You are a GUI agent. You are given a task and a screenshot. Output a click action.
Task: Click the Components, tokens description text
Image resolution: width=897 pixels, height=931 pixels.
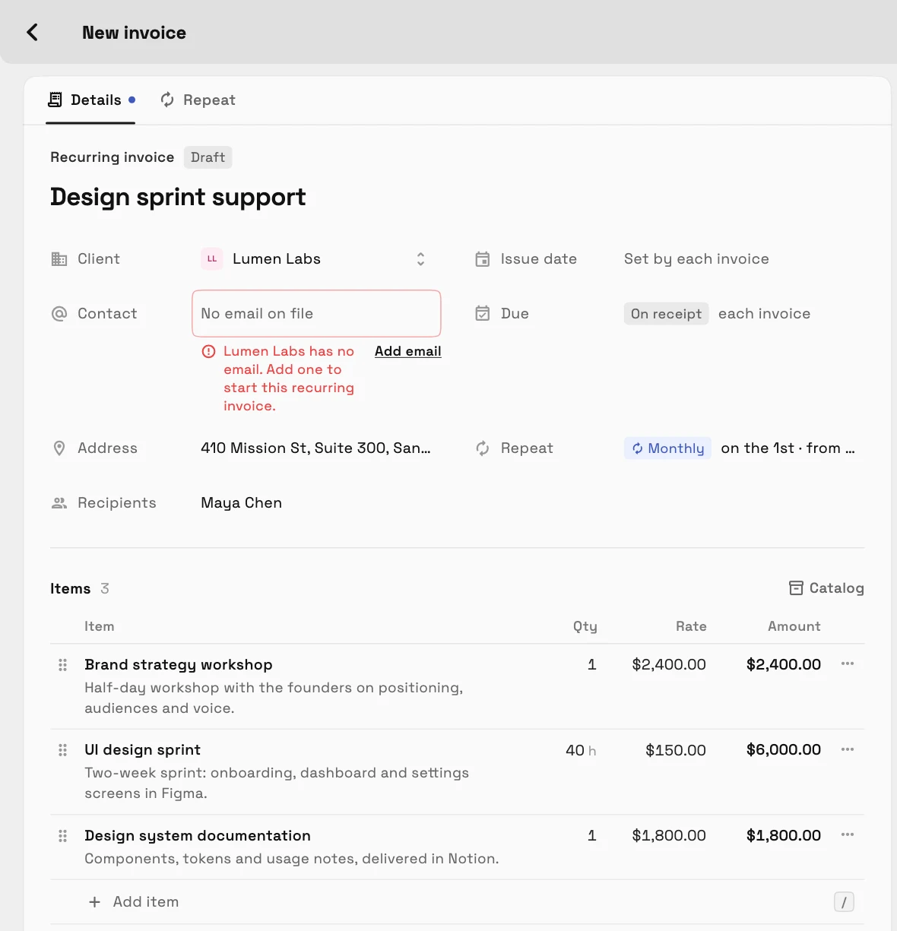292,859
